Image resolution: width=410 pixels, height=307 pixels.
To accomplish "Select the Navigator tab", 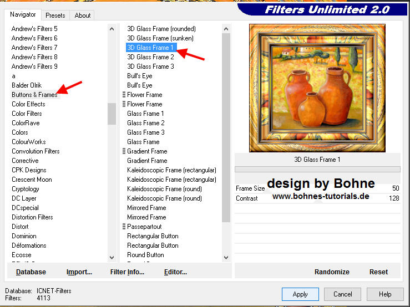I will pyautogui.click(x=23, y=14).
